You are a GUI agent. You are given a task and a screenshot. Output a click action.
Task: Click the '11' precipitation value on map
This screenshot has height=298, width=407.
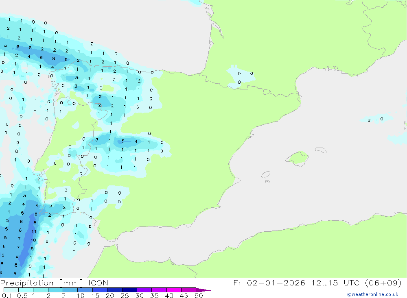(x=34, y=231)
